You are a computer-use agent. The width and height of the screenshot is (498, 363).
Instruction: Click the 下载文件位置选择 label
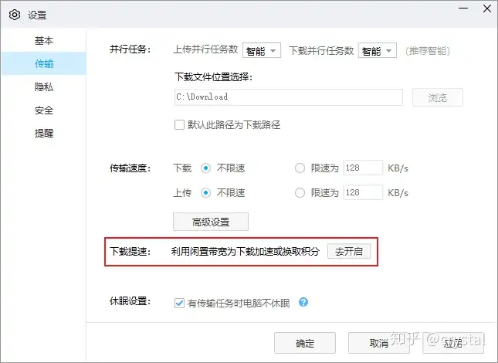coord(213,77)
